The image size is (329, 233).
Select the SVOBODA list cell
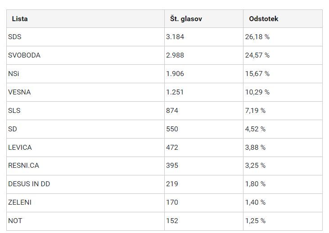coord(24,55)
